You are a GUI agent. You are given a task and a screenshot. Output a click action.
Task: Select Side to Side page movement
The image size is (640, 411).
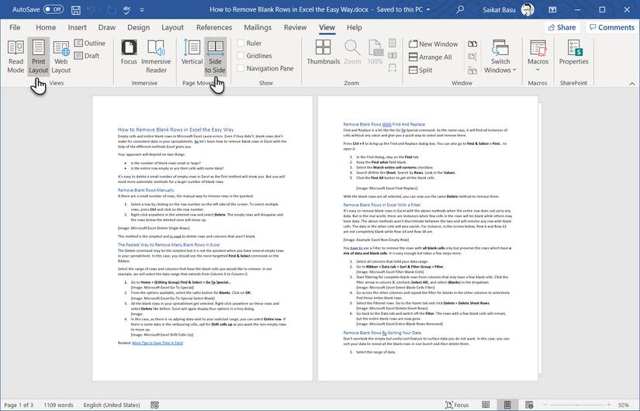pos(215,57)
